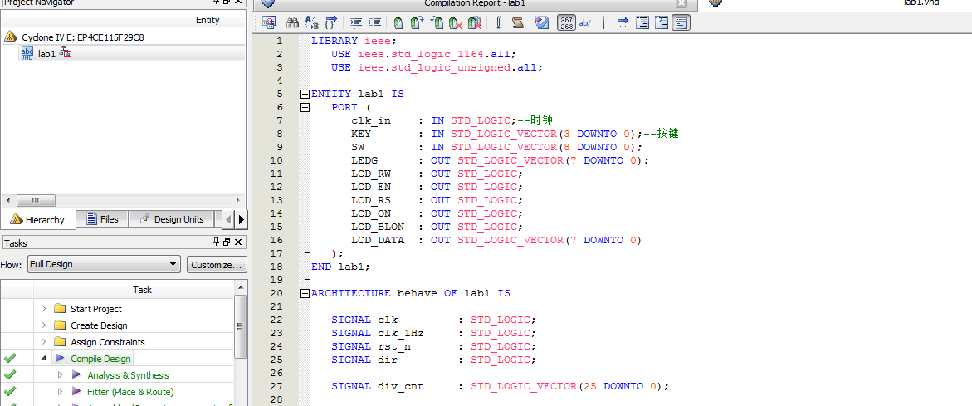Click the Clear All Bookmarks icon
The height and width of the screenshot is (406, 972).
(474, 23)
